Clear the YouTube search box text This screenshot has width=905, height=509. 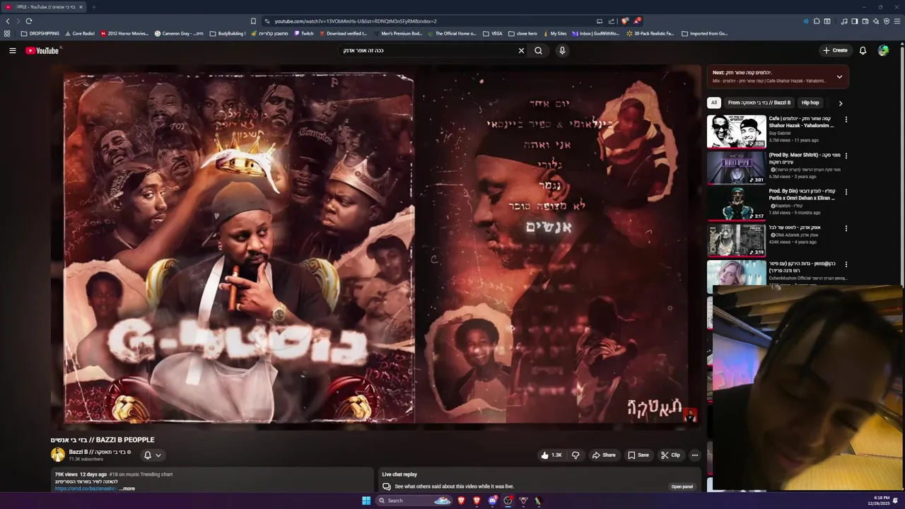(x=521, y=50)
